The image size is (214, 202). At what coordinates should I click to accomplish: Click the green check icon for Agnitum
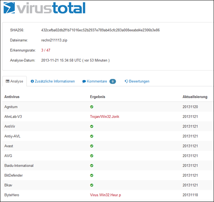(x=92, y=107)
